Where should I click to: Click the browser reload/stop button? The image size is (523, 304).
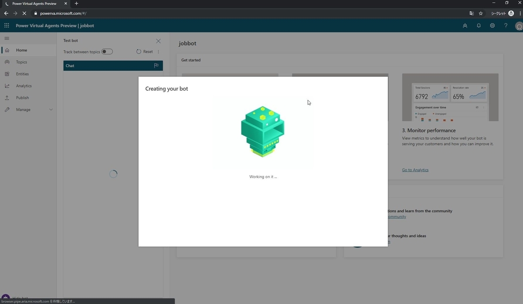point(24,14)
